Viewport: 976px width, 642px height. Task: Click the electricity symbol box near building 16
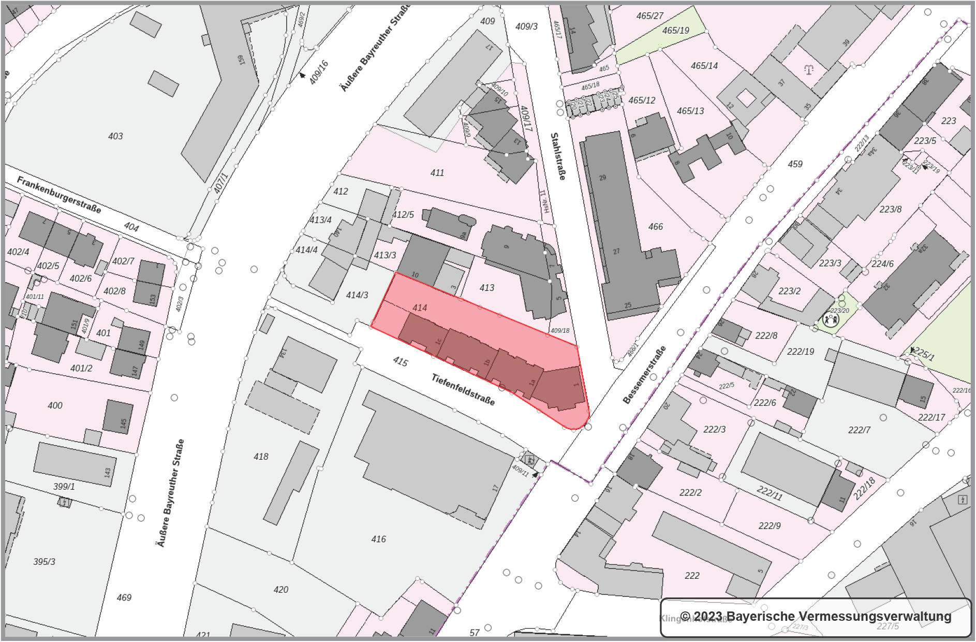click(963, 500)
